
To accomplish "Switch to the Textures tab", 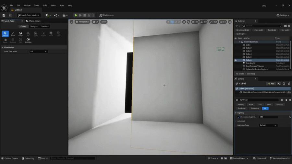I will click(44, 26).
